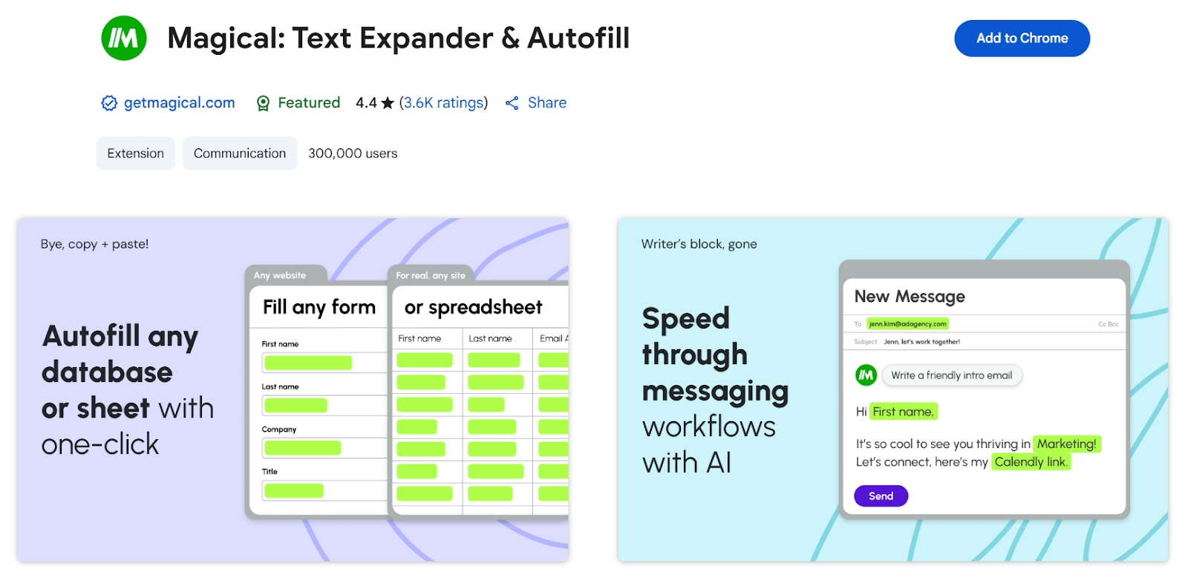Click the star icon next to 4.4 rating
The width and height of the screenshot is (1188, 577).
tap(386, 102)
